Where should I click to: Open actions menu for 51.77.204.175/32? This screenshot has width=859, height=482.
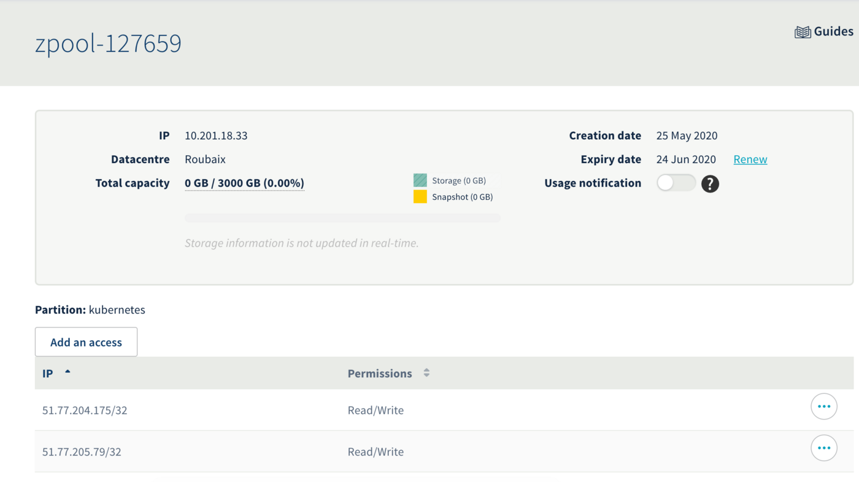(x=823, y=407)
